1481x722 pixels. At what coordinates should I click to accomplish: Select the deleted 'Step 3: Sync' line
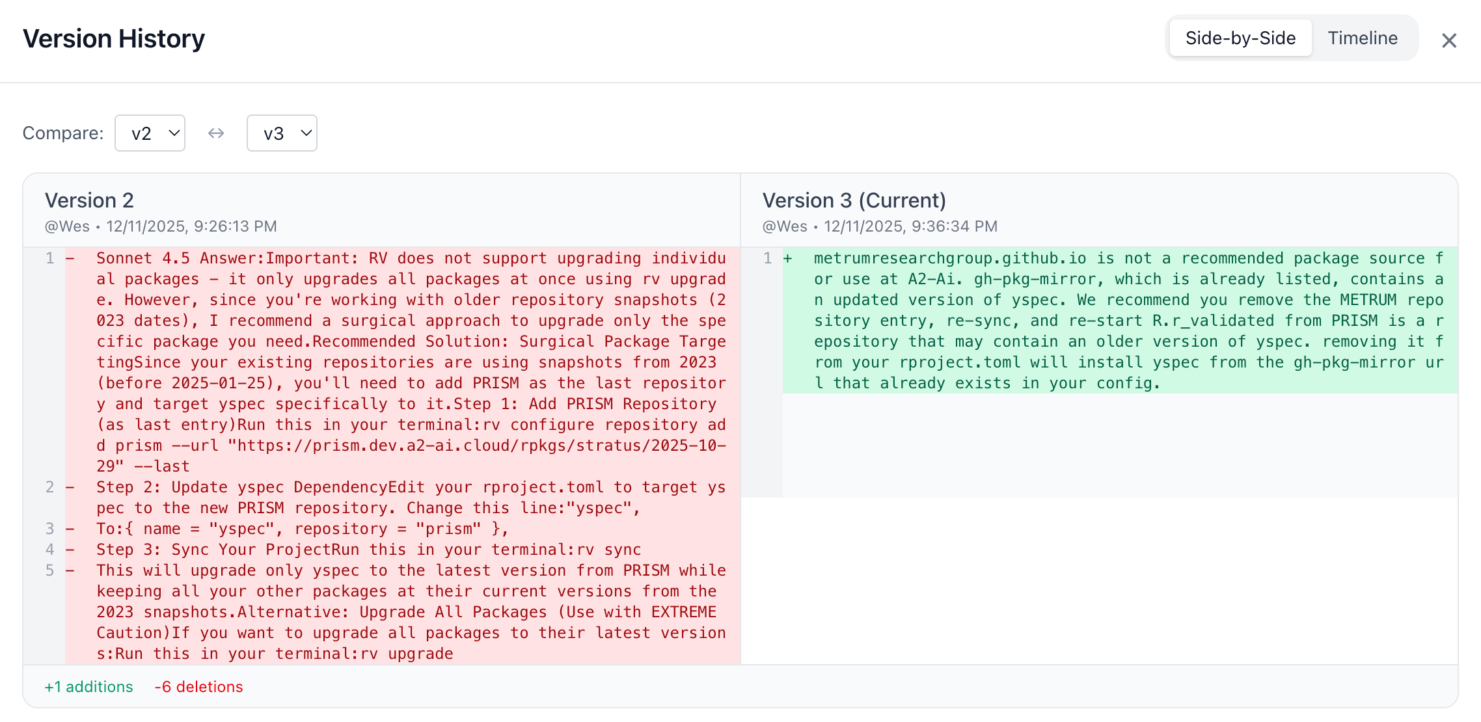[369, 550]
